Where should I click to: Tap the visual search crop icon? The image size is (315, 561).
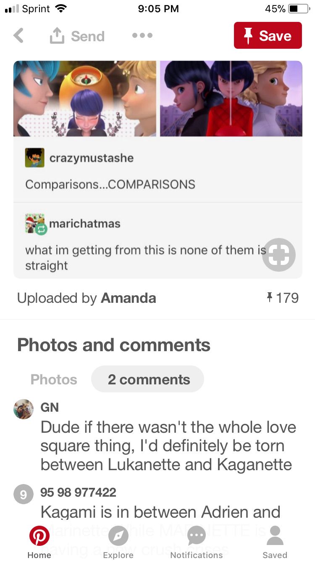[279, 255]
